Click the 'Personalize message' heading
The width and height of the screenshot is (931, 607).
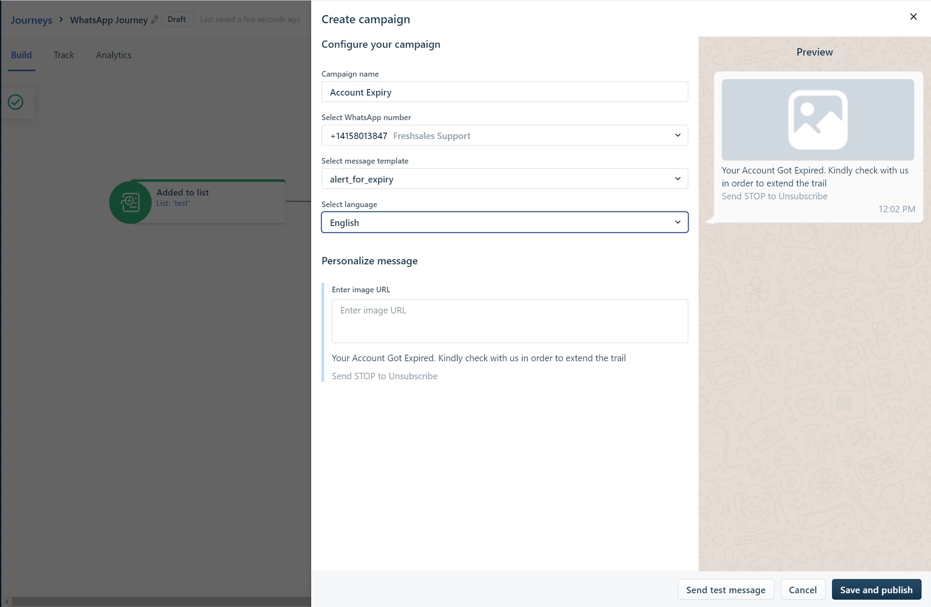point(369,261)
